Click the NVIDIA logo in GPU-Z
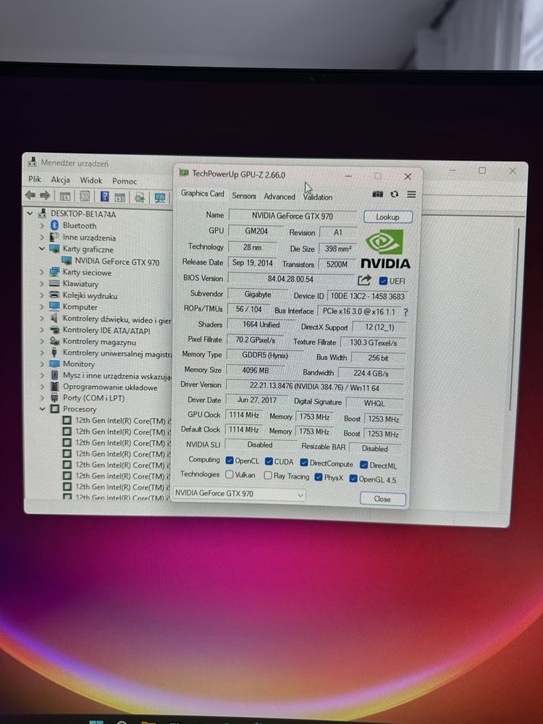The image size is (543, 724). [385, 249]
